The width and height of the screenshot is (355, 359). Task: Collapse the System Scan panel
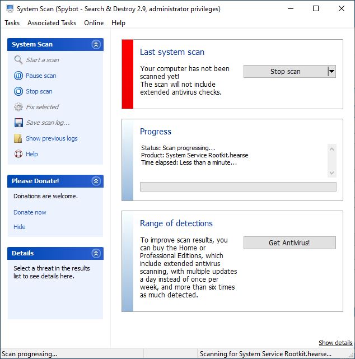(96, 44)
